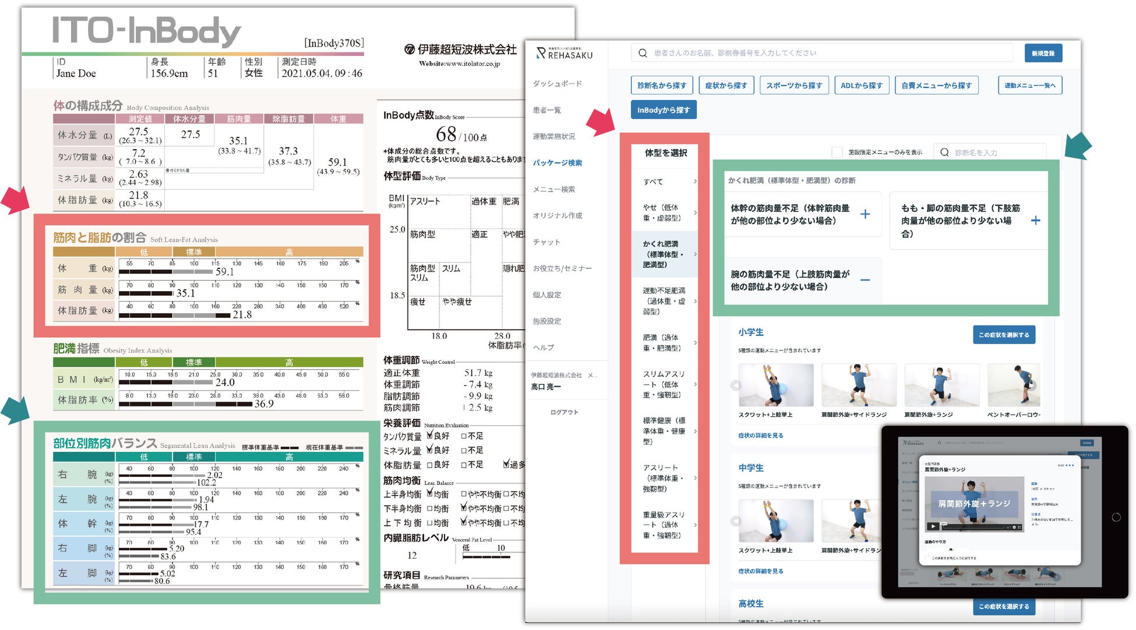The height and width of the screenshot is (630, 1136).
Task: Enter fullscreen in the tablet video player
Action: point(1019,528)
